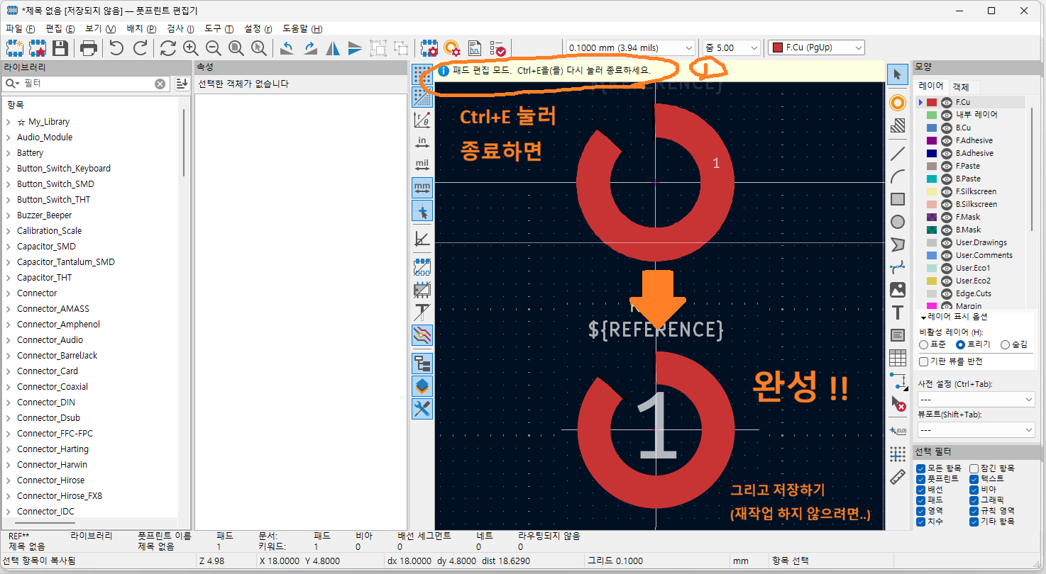Uncheck the 텍스트 selection filter
This screenshot has width=1046, height=574.
[974, 479]
